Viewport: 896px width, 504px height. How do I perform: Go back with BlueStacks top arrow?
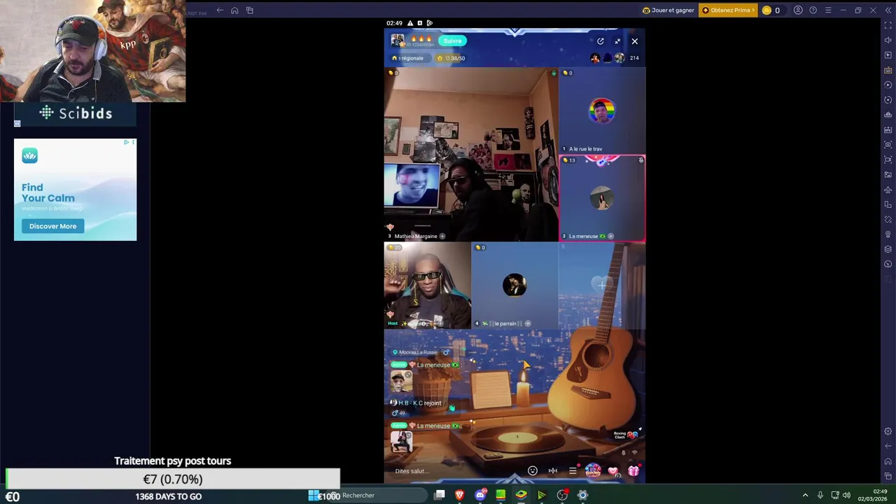pyautogui.click(x=220, y=10)
